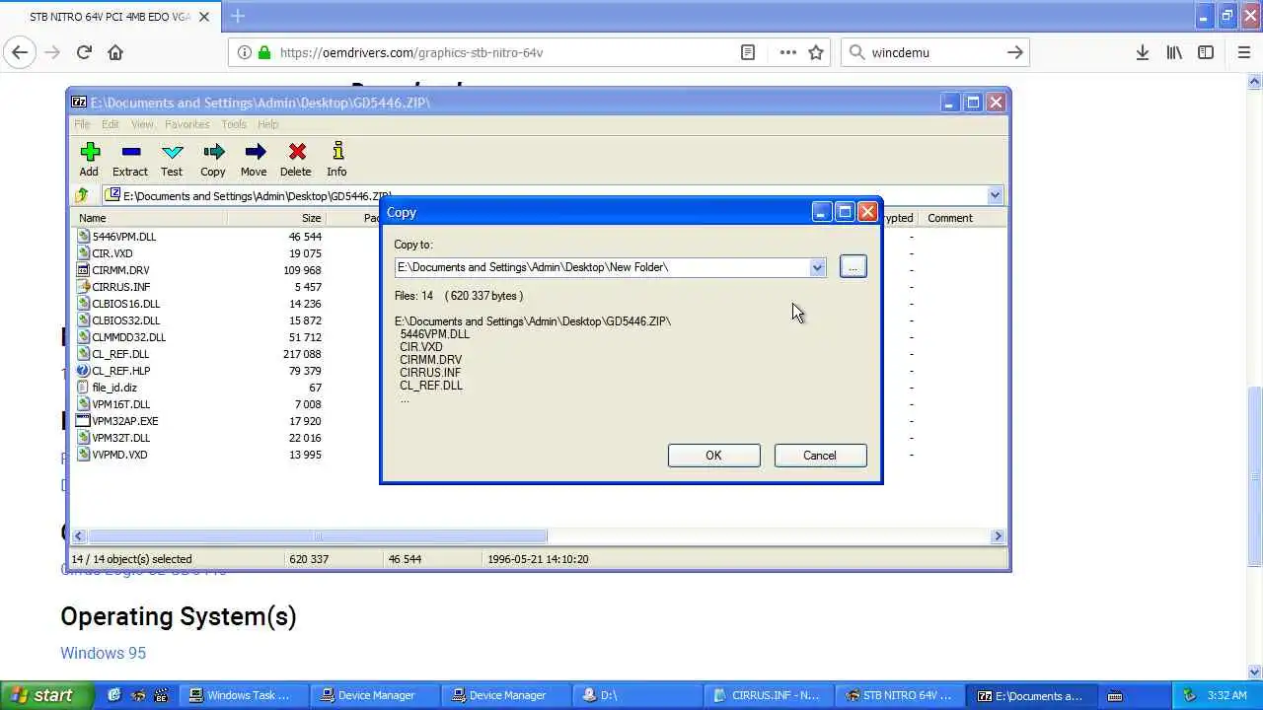
Task: Click the Windows start button
Action: 46,695
